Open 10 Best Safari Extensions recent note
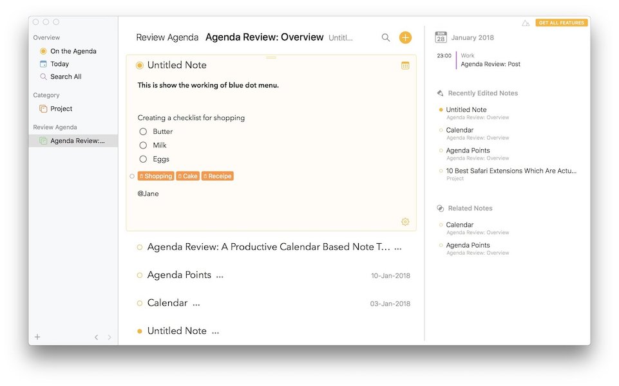619x386 pixels. tap(511, 171)
